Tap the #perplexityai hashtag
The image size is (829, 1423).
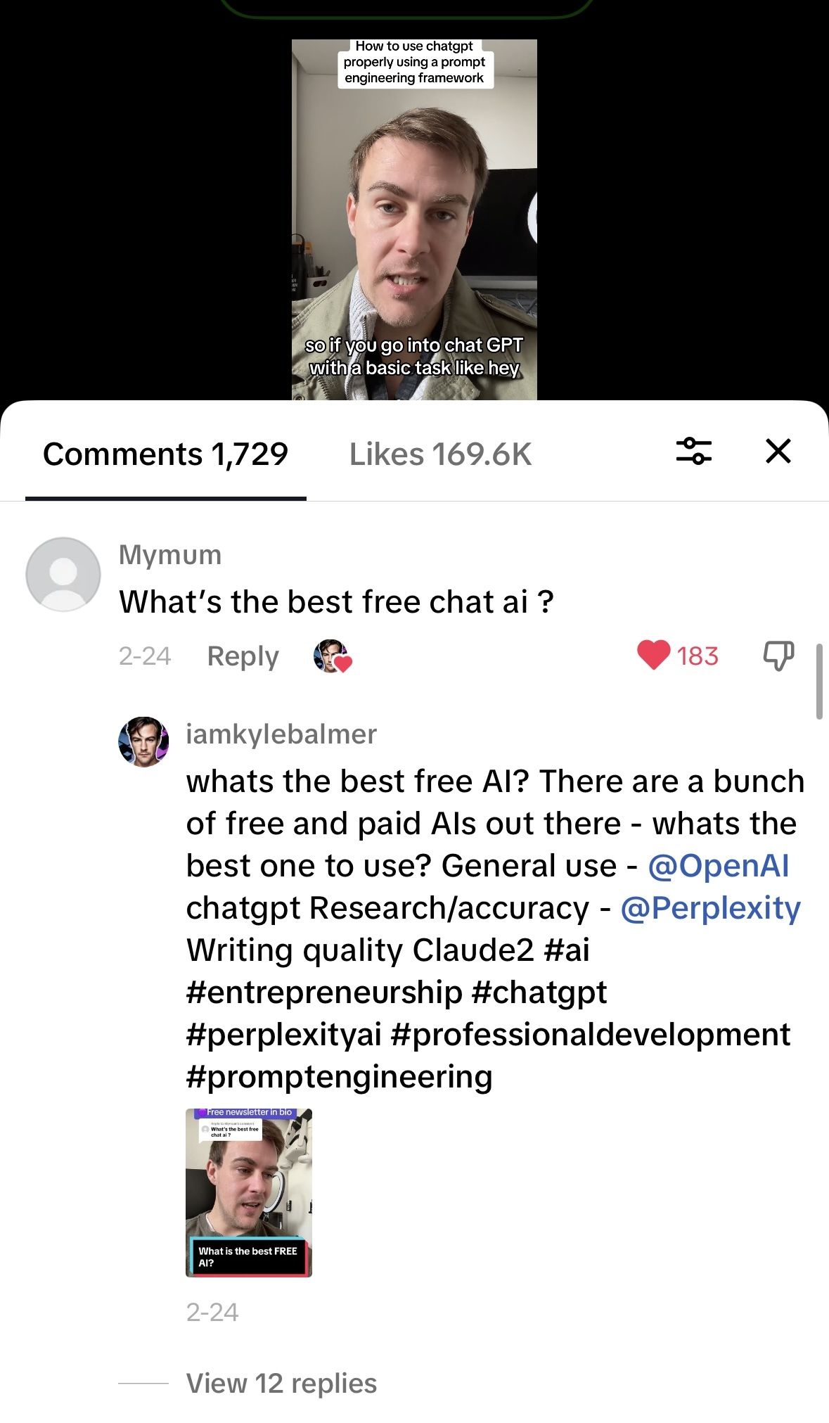point(283,1035)
